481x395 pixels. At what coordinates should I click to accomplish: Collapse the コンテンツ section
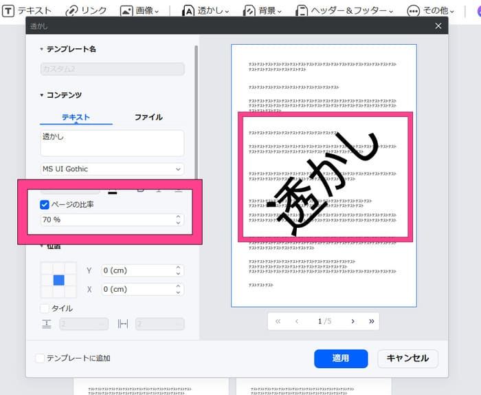click(x=41, y=95)
